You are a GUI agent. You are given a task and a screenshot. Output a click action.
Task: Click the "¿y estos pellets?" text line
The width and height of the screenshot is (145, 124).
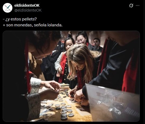(20, 19)
